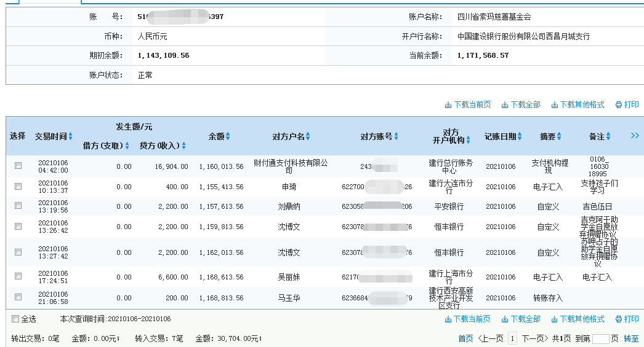Select 中国建设银行股份有限公司西昌月城支行 text
644x347 pixels.
tap(524, 36)
